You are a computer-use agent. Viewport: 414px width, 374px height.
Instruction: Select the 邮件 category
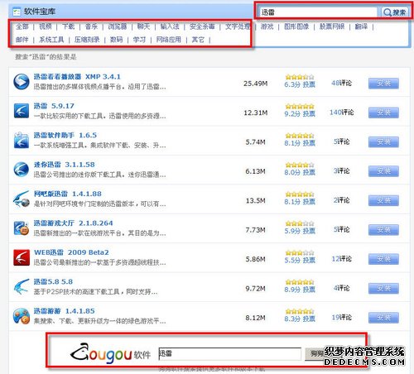coord(22,40)
